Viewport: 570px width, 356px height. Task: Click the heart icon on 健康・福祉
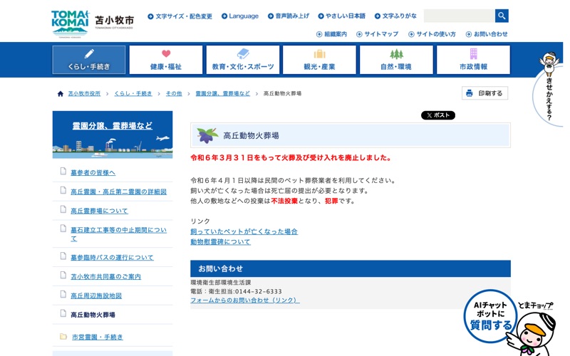[166, 54]
